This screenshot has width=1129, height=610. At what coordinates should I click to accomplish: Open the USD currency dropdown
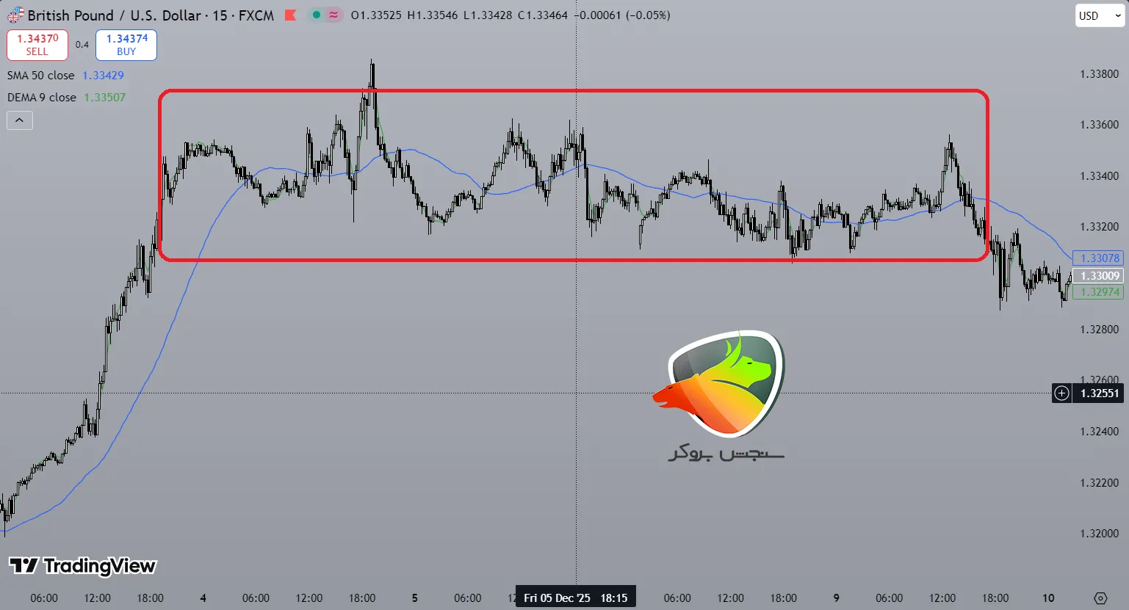(1100, 16)
